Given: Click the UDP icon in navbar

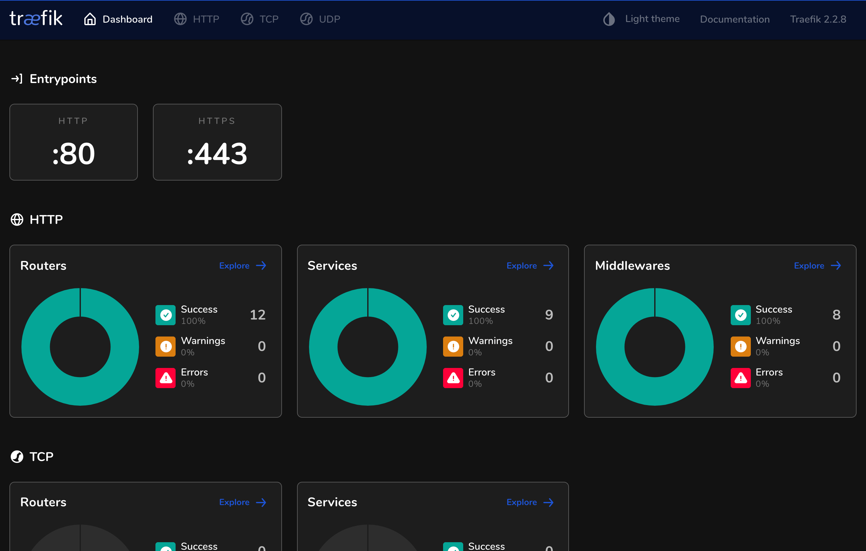Looking at the screenshot, I should pos(306,19).
